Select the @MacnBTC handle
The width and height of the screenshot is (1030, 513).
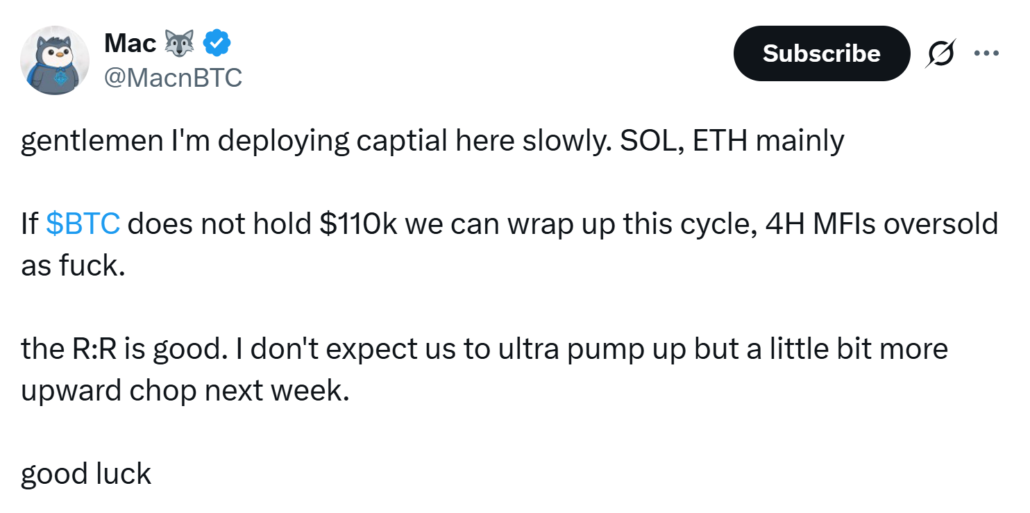[174, 78]
